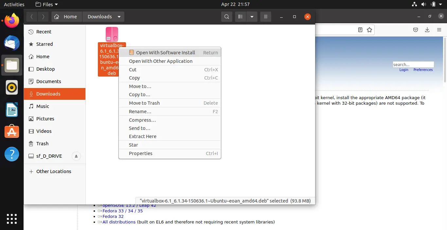Launch Thunderbird mail from the dock
Viewport: 447px width, 230px height.
12,43
